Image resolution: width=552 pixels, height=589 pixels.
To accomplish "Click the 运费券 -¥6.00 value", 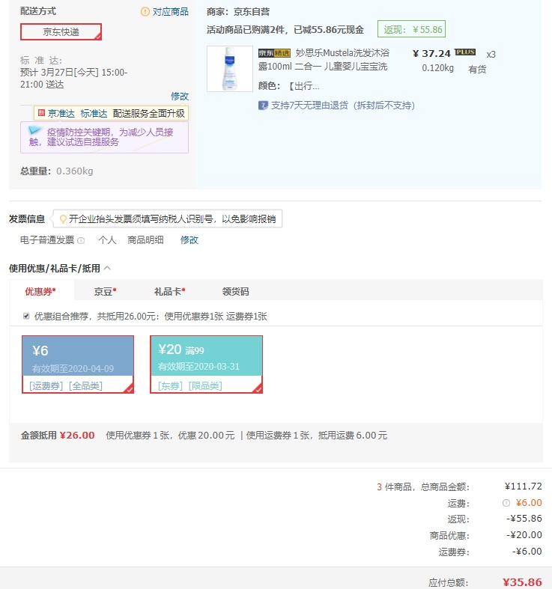I will pos(527,552).
